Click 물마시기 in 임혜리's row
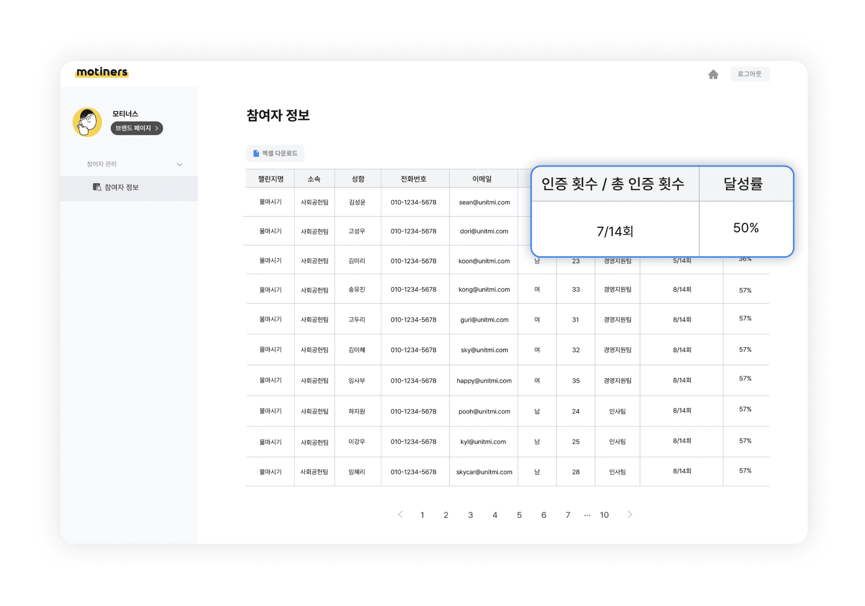Viewport: 865px width, 606px height. 270,472
